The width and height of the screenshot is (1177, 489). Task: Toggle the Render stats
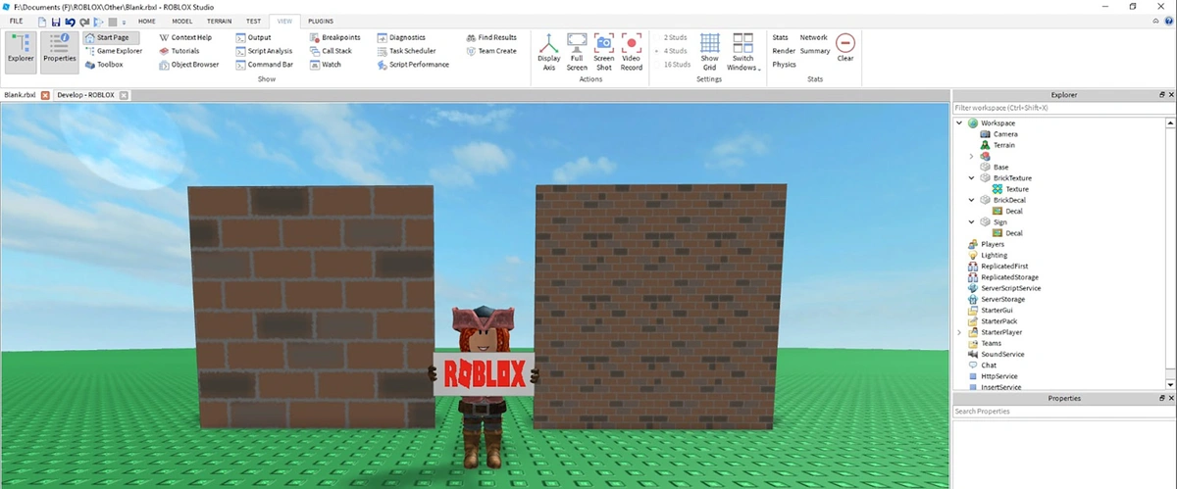[784, 51]
